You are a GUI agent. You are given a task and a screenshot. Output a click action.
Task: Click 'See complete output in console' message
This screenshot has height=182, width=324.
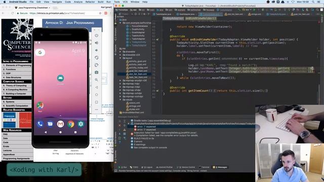[x=150, y=148]
